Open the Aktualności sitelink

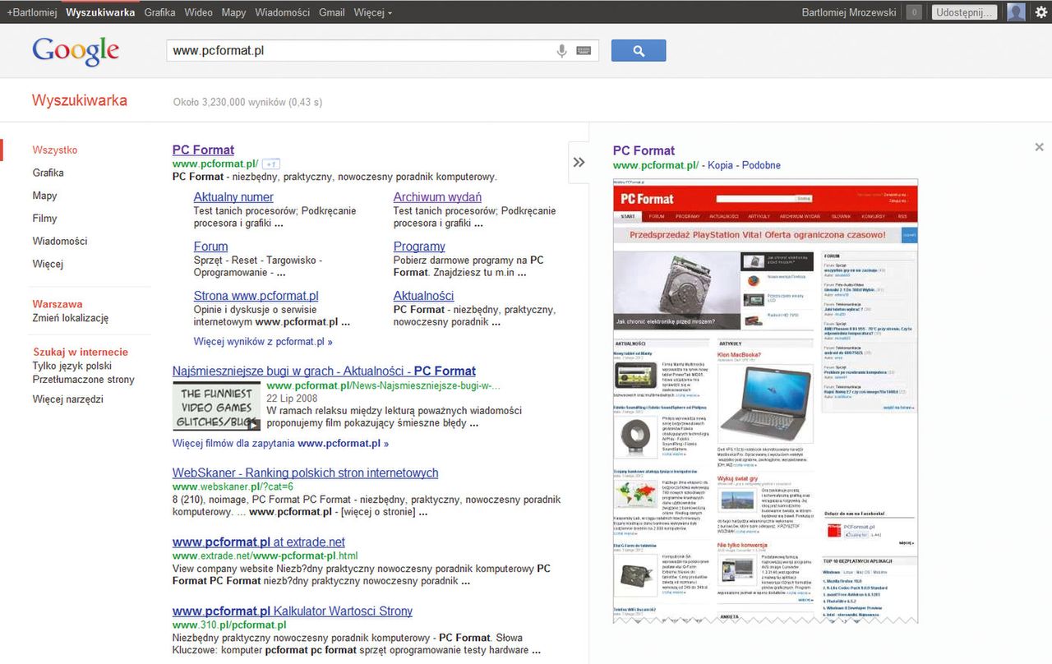coord(423,296)
